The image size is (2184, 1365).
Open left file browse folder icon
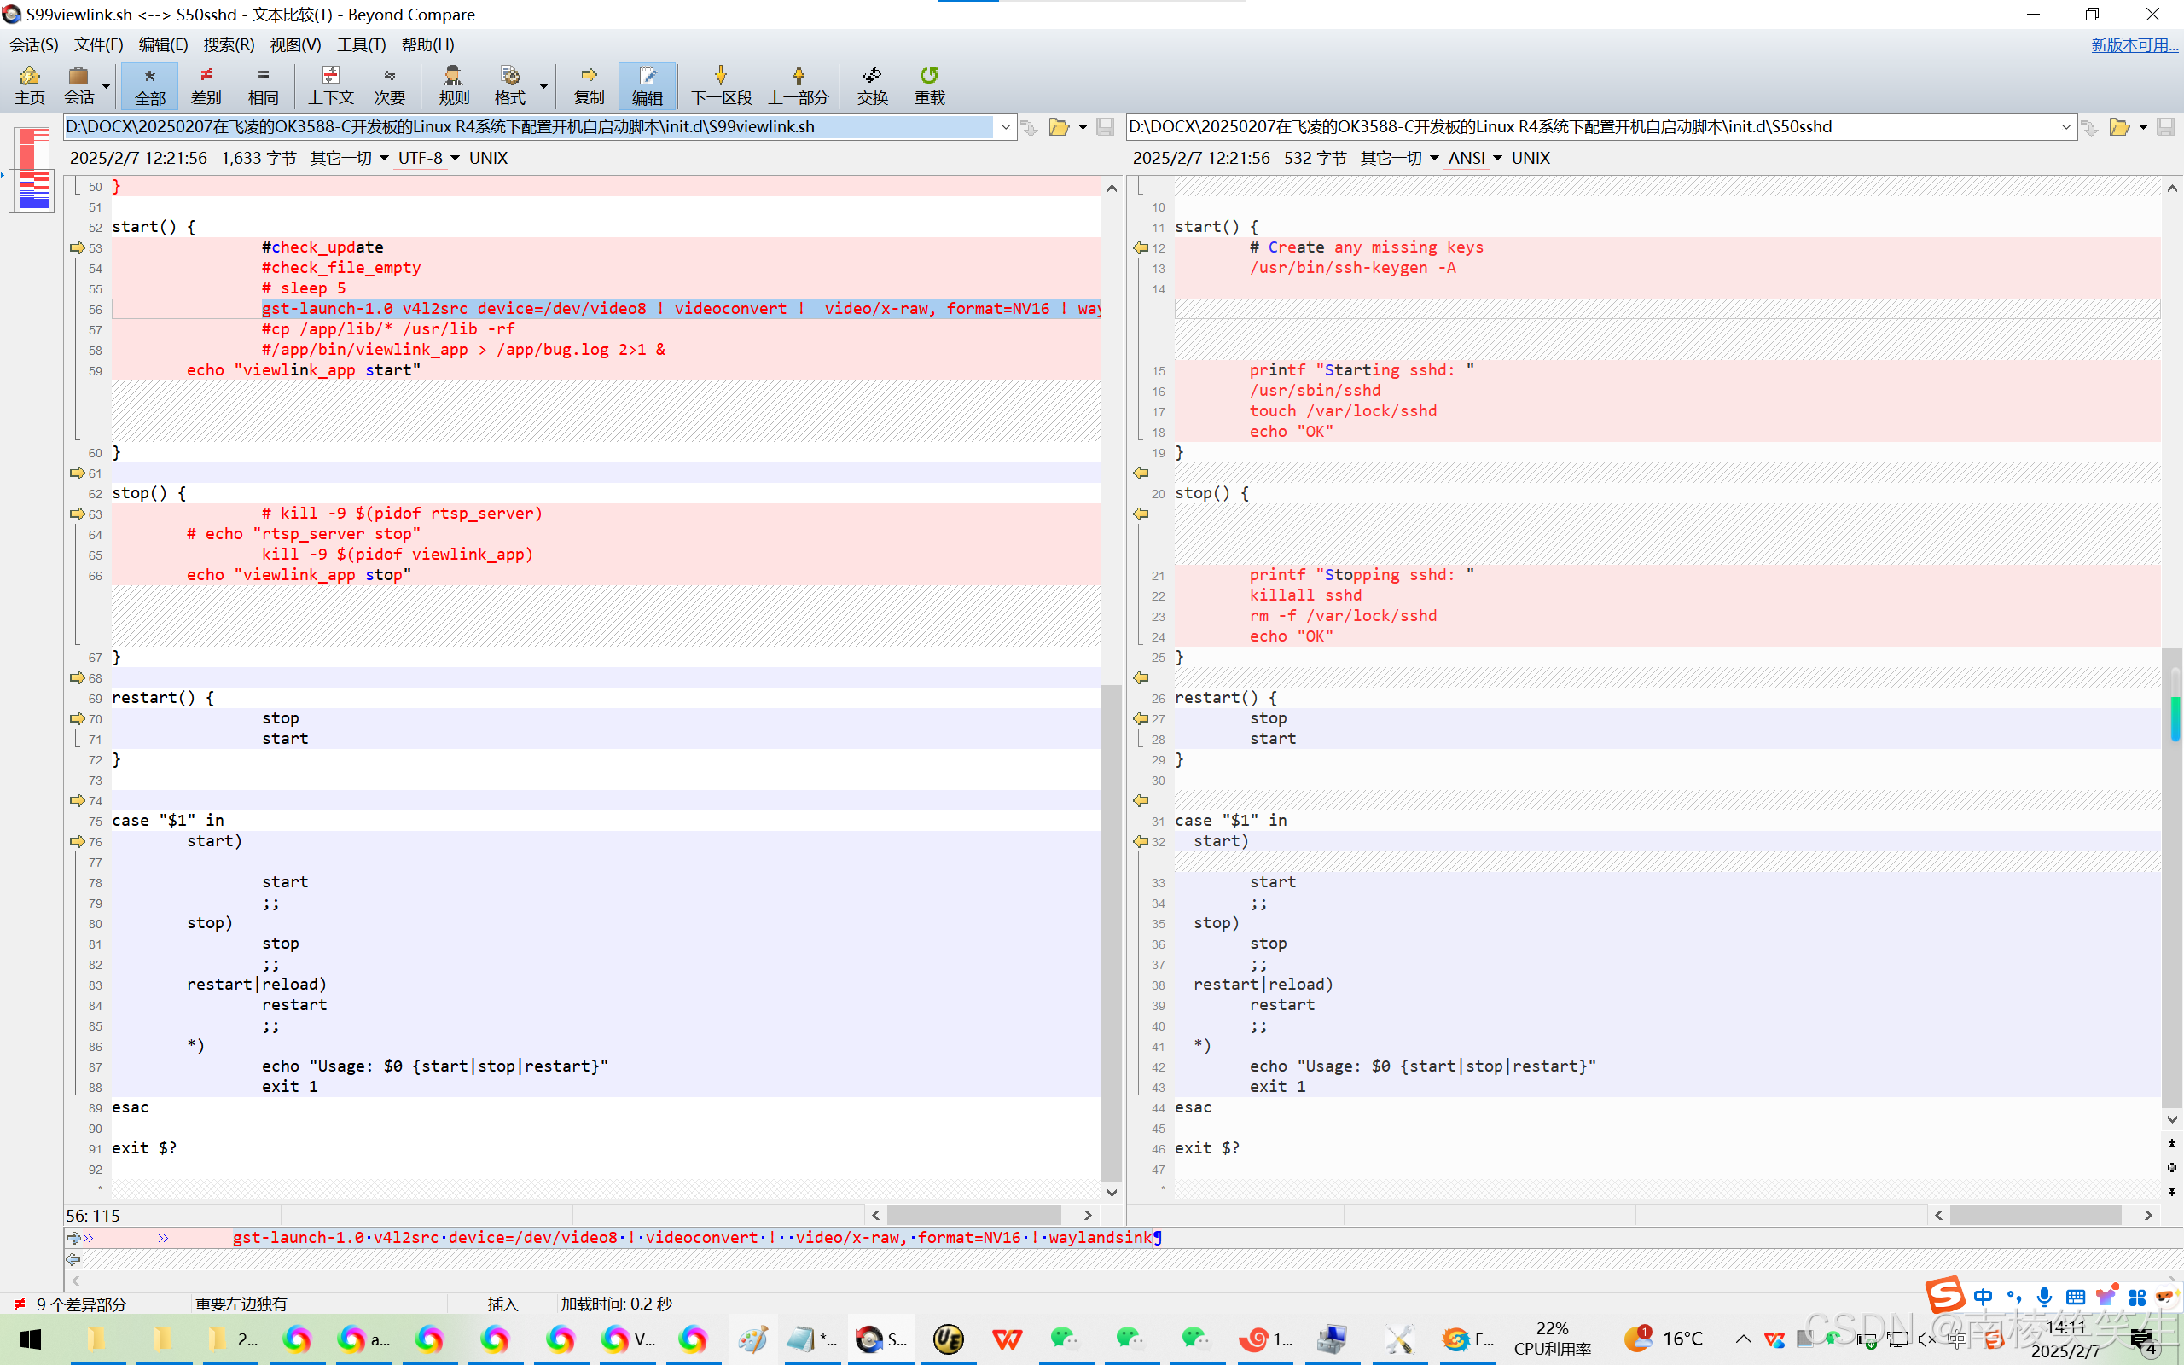[1059, 127]
